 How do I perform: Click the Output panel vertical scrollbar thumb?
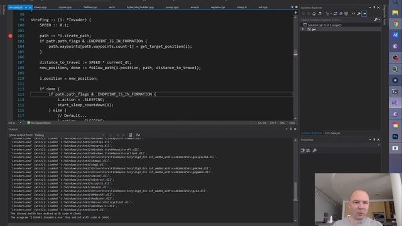tap(295, 191)
